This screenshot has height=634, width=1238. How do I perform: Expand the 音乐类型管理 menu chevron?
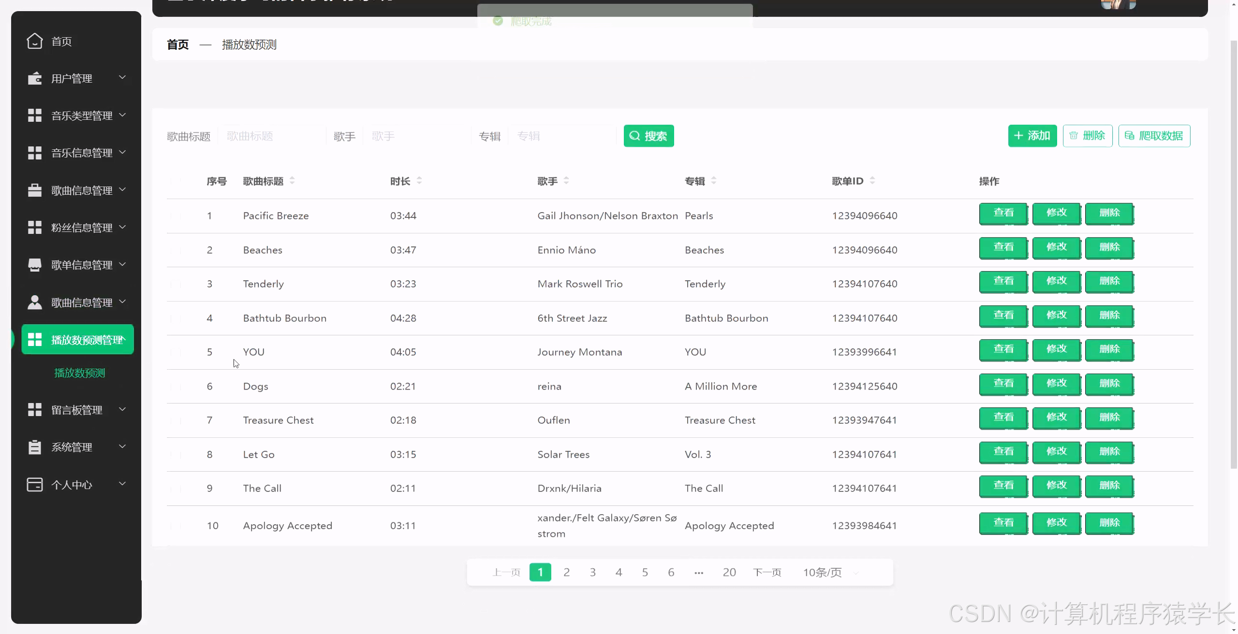click(x=122, y=115)
